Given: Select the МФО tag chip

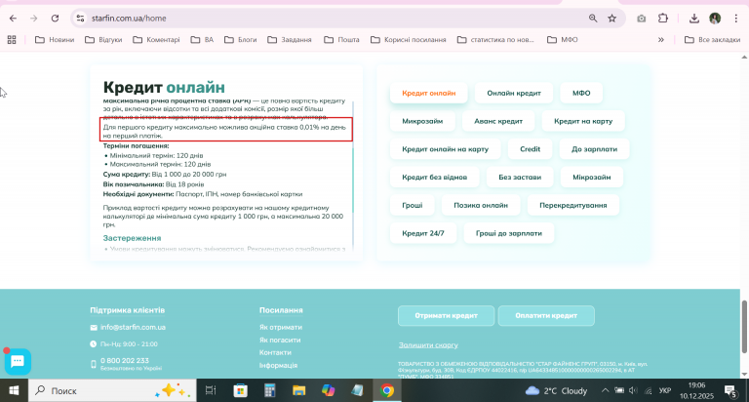Looking at the screenshot, I should pyautogui.click(x=581, y=93).
